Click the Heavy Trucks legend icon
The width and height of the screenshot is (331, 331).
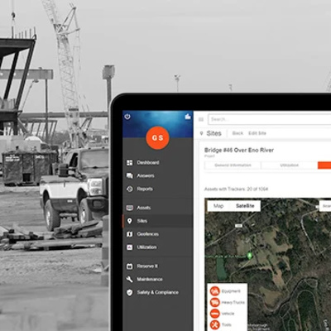214,302
